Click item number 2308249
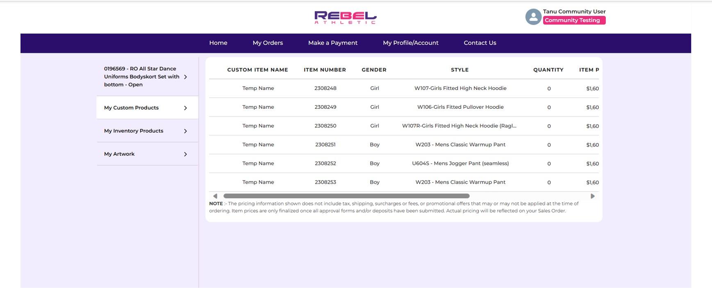This screenshot has height=294, width=712. tap(325, 107)
